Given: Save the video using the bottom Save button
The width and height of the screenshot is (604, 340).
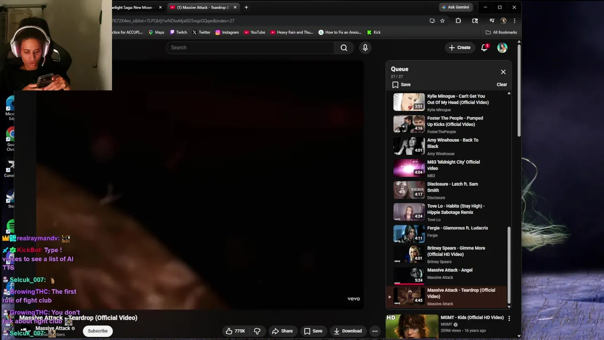Looking at the screenshot, I should [x=313, y=331].
